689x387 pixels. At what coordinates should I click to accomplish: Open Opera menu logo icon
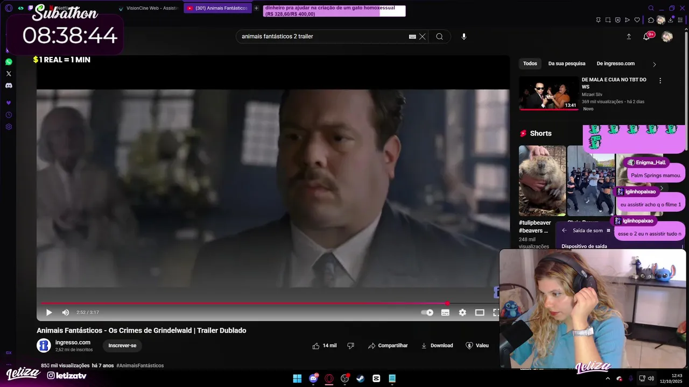pyautogui.click(x=9, y=8)
